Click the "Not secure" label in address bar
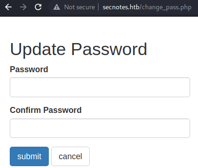Screen dimensions: 198x168 pos(79,7)
